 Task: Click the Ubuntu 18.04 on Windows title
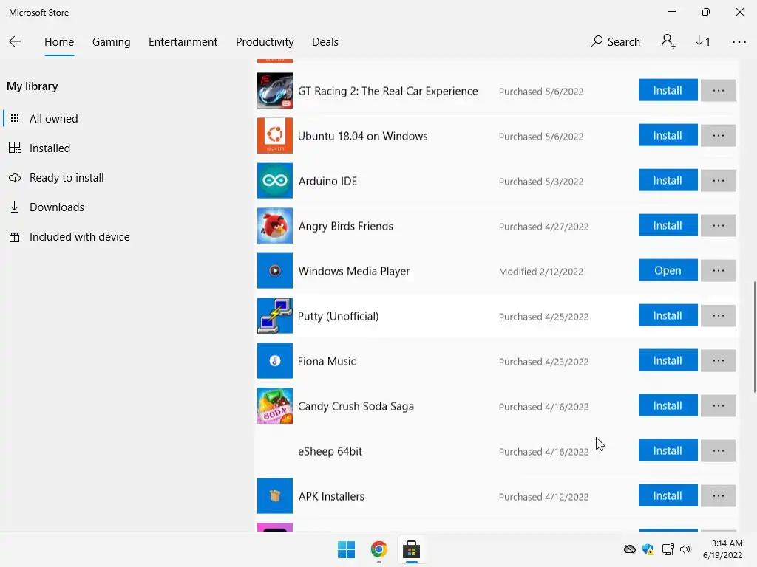pos(362,136)
